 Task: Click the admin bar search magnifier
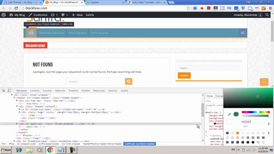(x=267, y=15)
